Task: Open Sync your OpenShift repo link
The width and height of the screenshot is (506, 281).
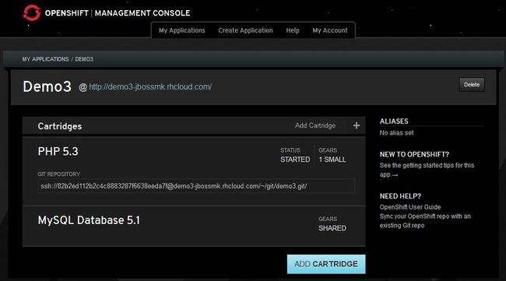Action: pos(425,220)
